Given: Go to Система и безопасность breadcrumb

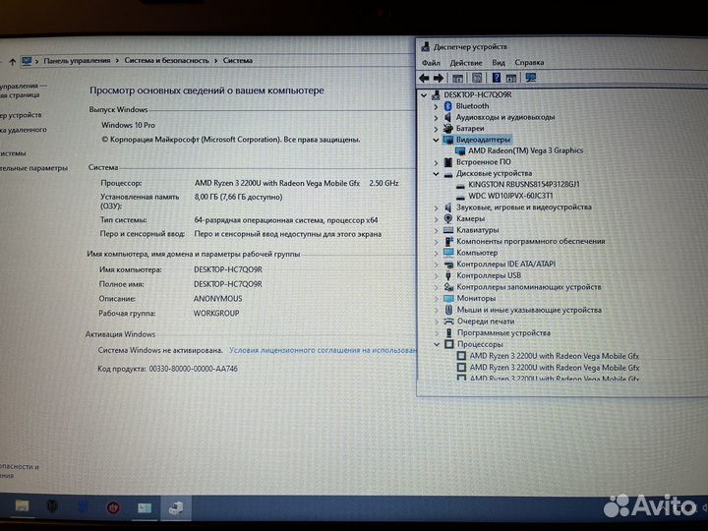Looking at the screenshot, I should click(166, 60).
